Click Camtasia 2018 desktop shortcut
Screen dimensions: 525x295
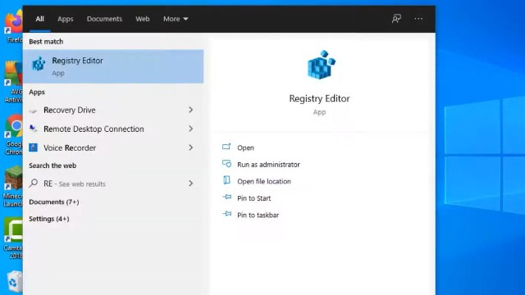[x=13, y=238]
